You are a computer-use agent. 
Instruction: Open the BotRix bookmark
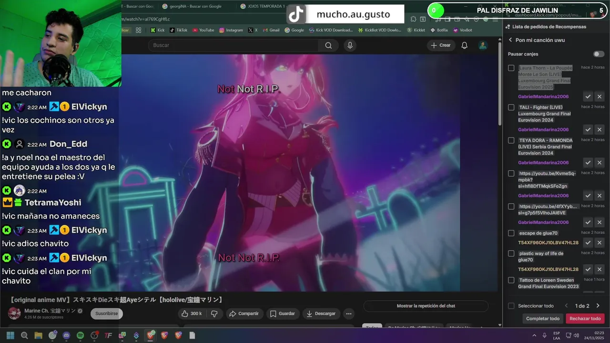[x=439, y=30]
